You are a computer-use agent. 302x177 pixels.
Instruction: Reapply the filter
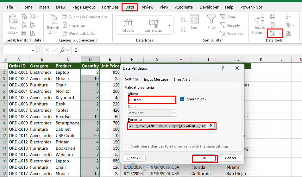(x=230, y=25)
